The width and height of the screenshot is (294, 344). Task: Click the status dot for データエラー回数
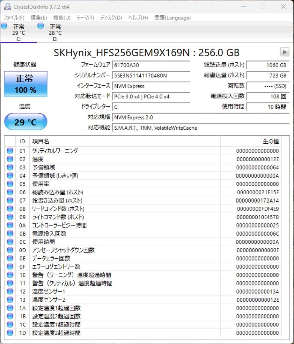pos(10,258)
